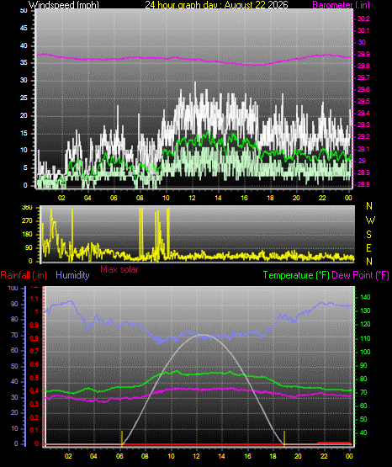392x467 pixels.
Task: Click the barometer axis value "28.8"
Action: [x=363, y=184]
